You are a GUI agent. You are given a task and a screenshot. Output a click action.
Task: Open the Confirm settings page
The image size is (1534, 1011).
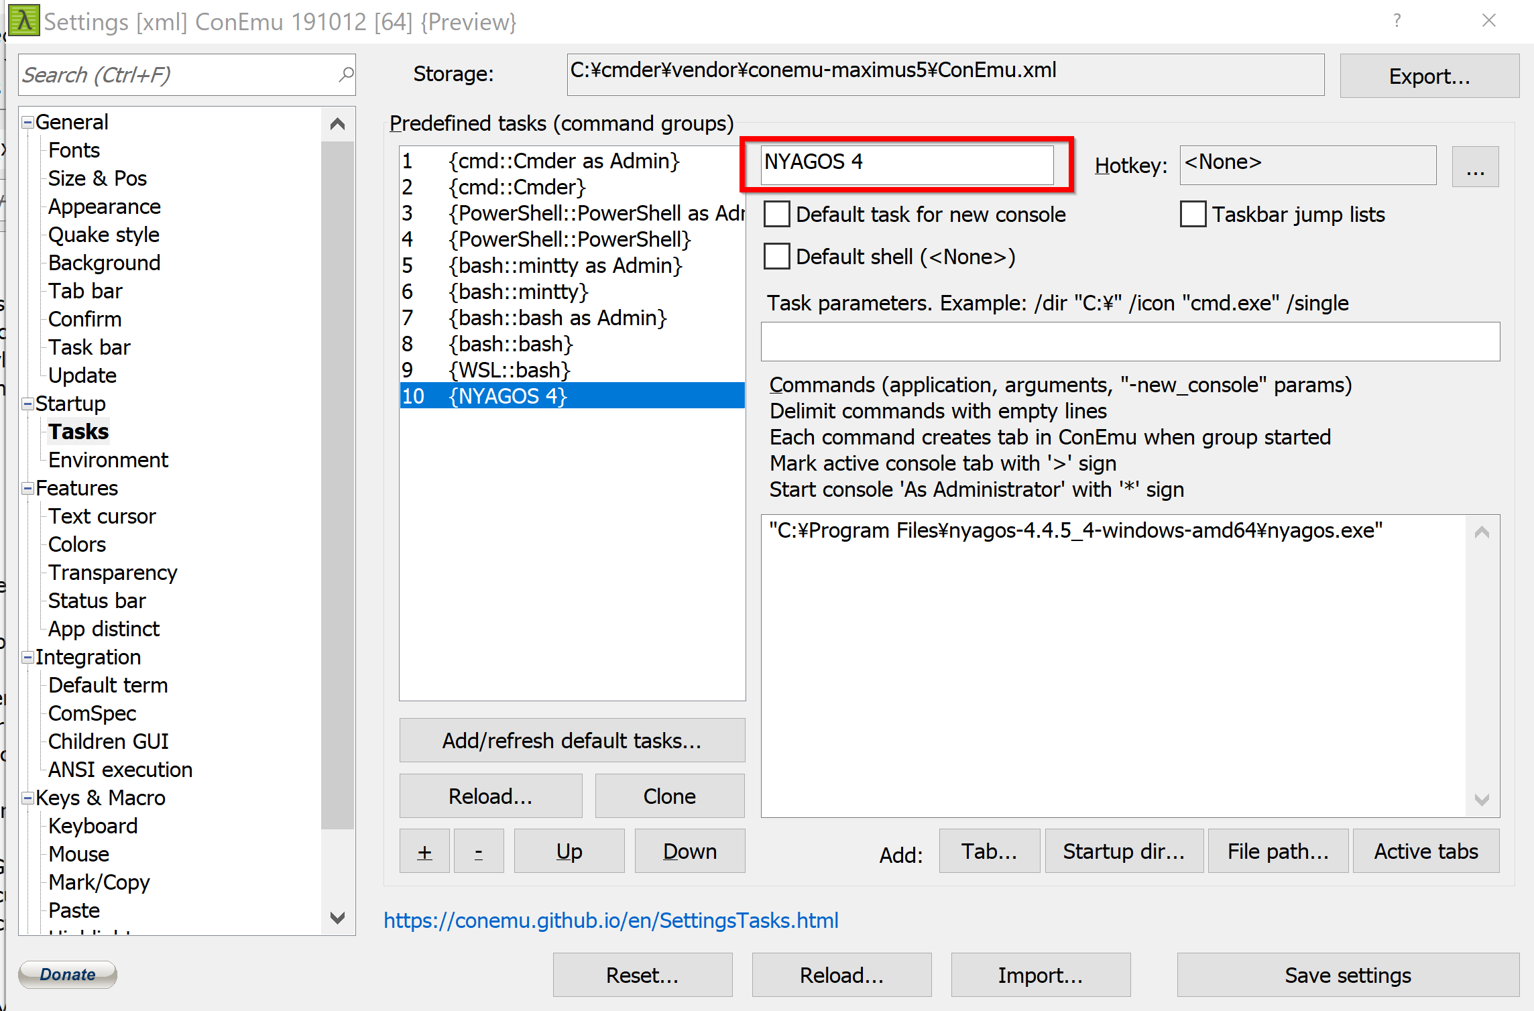[84, 319]
